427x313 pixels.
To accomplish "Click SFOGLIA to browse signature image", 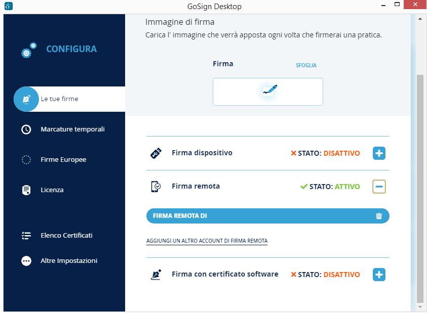I will tap(306, 65).
